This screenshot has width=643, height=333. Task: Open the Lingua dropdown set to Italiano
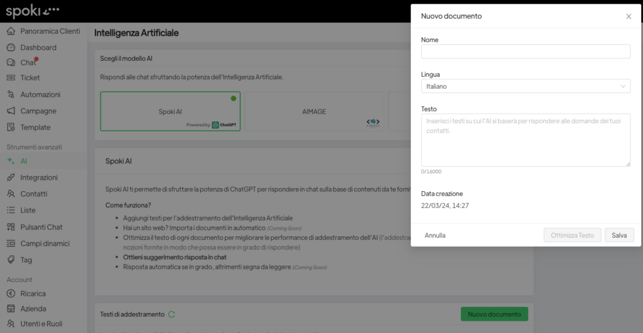click(526, 86)
